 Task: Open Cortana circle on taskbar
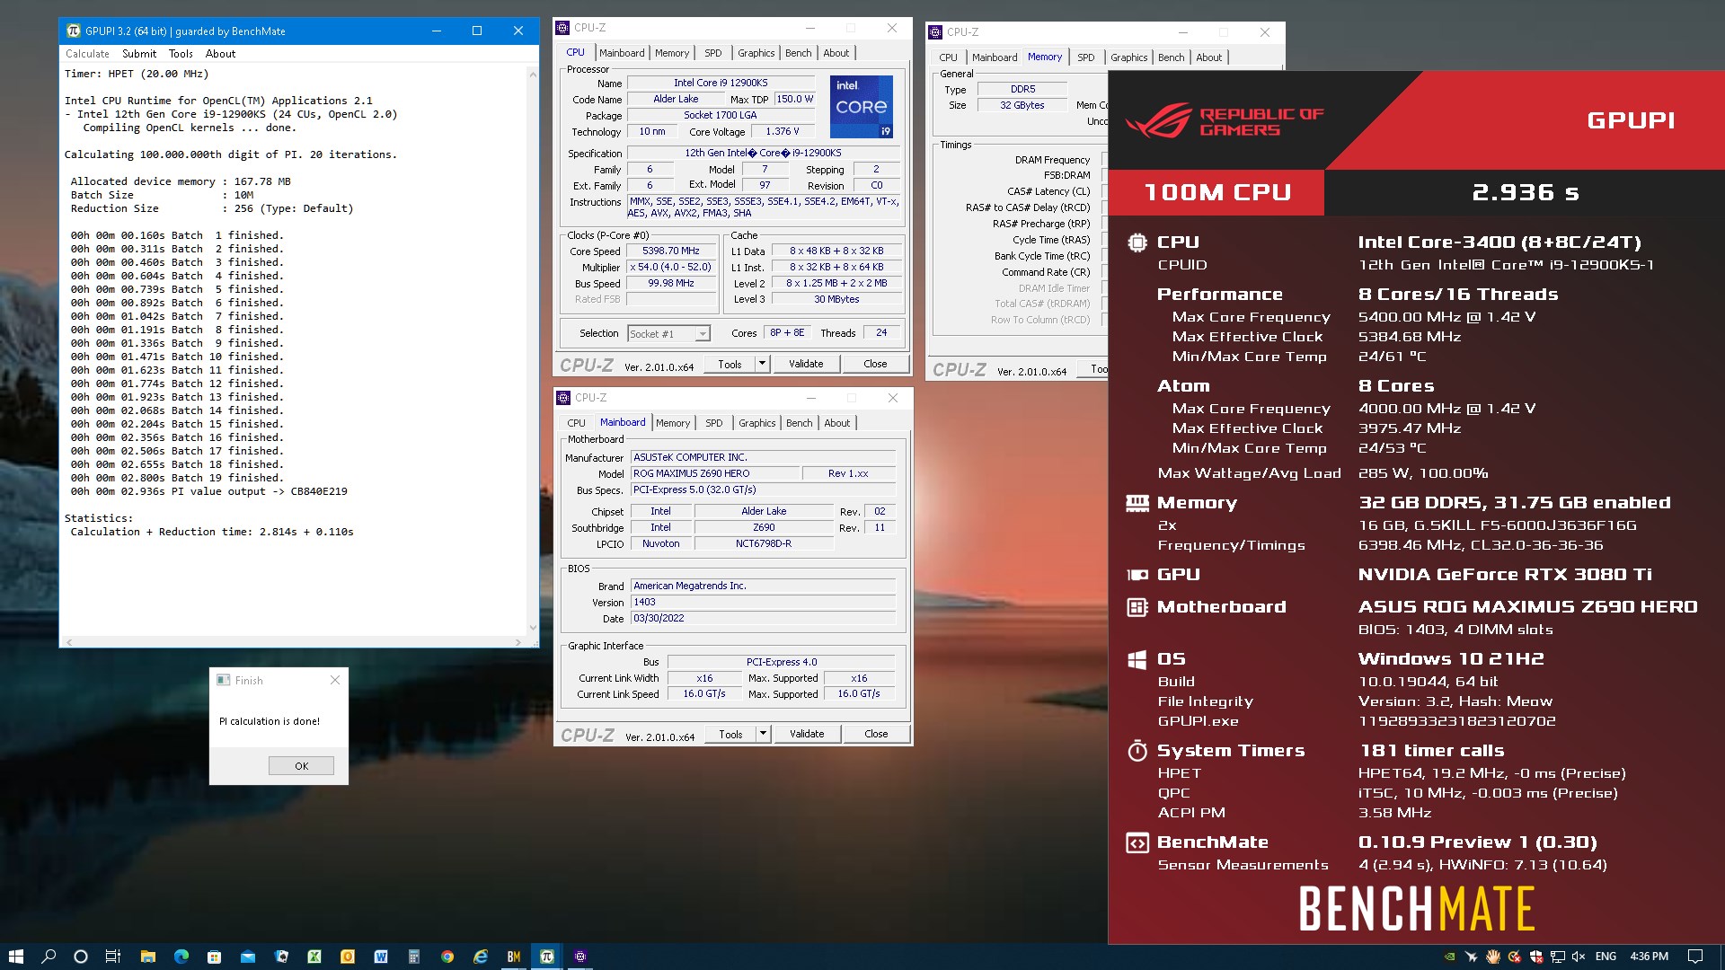tap(81, 957)
